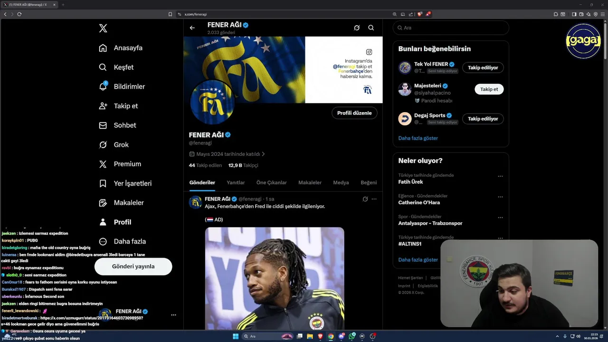The width and height of the screenshot is (608, 342).
Task: Open the Antalyaspor - Trabzonspor trend
Action: (x=430, y=223)
